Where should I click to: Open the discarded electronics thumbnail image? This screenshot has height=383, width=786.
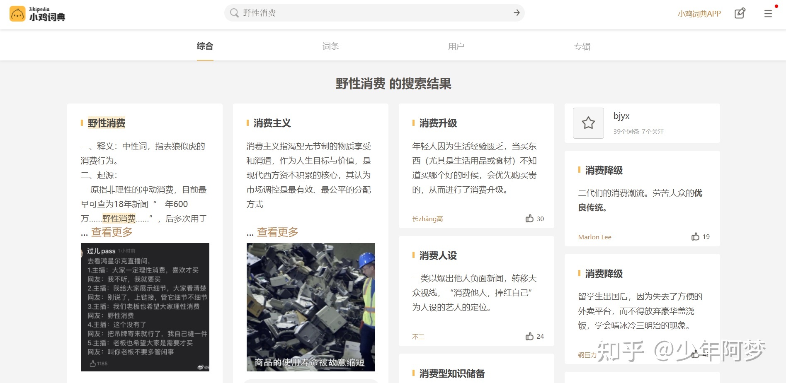[311, 307]
